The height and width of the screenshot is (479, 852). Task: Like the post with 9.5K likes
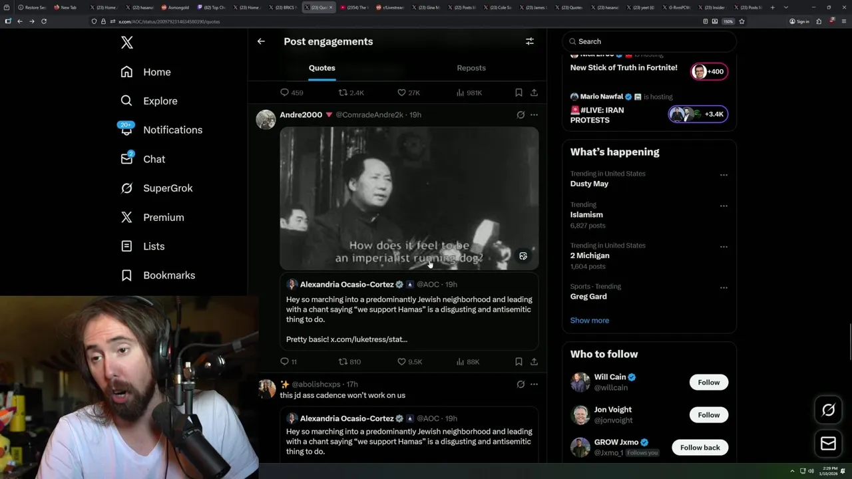[409, 362]
